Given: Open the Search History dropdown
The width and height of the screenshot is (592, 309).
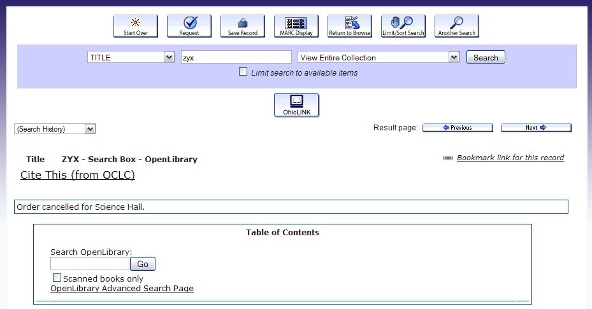Looking at the screenshot, I should [x=55, y=129].
